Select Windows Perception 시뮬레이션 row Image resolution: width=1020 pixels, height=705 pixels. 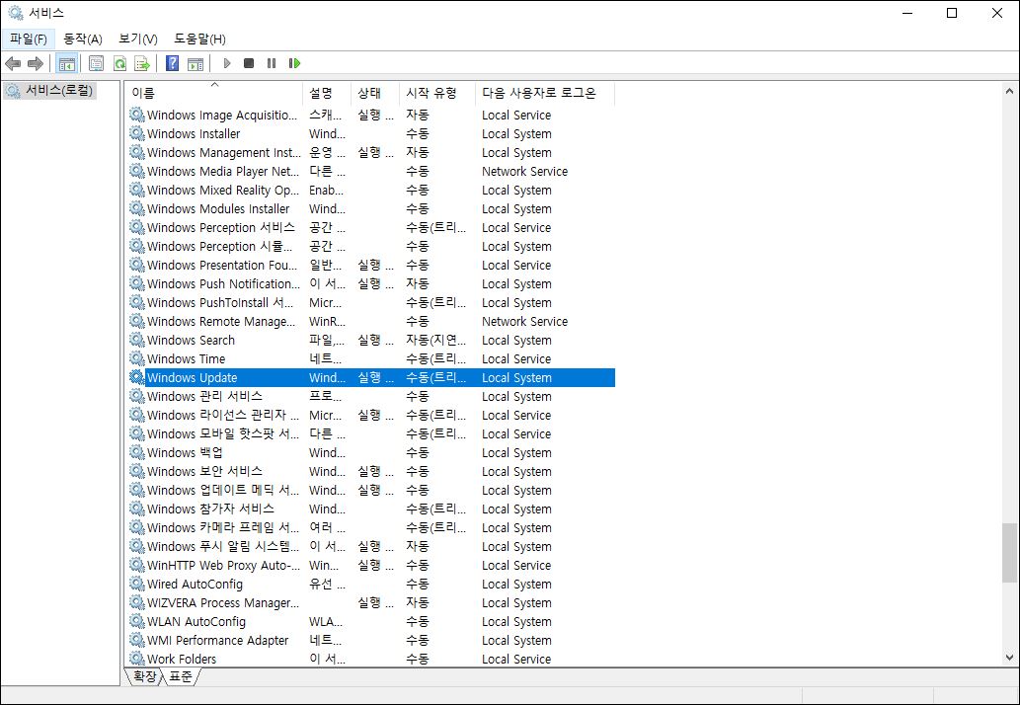point(371,247)
